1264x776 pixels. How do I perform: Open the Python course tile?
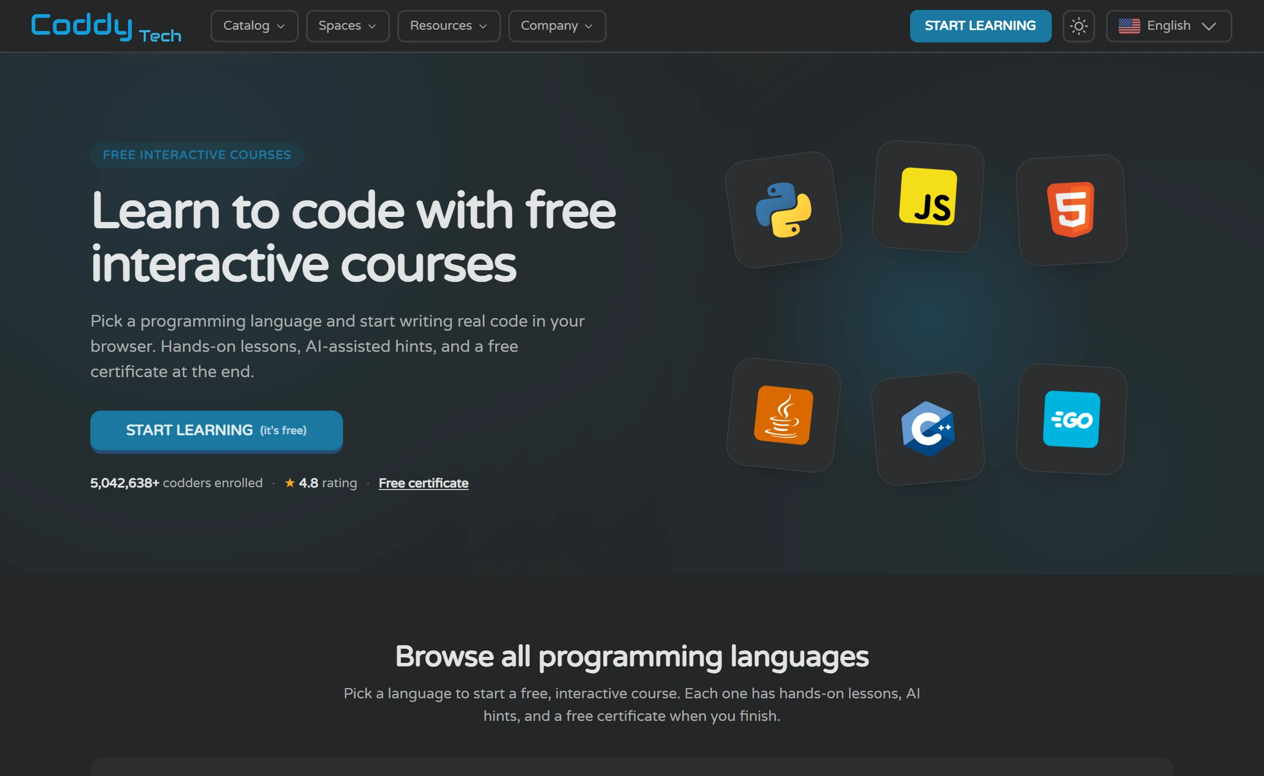(783, 209)
